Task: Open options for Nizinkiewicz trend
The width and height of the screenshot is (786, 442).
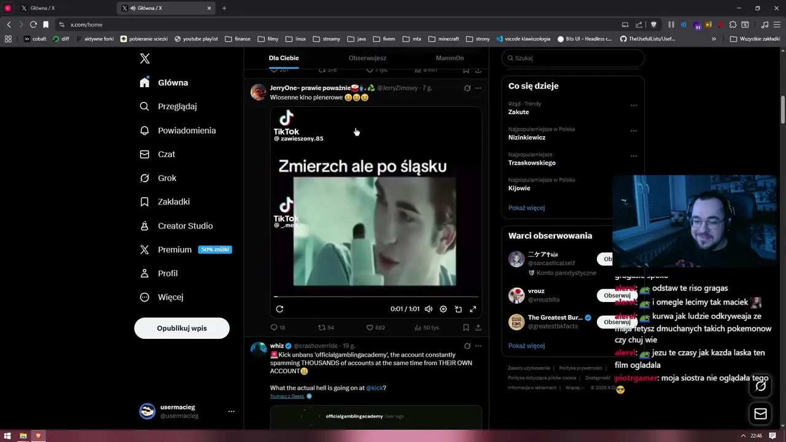Action: [x=634, y=130]
